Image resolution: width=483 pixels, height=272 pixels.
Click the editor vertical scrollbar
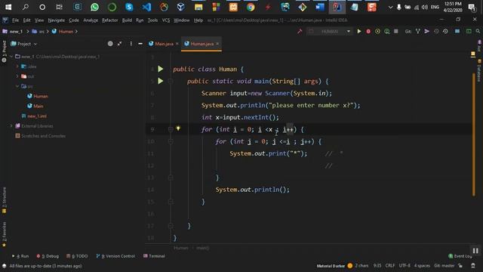pos(473,134)
